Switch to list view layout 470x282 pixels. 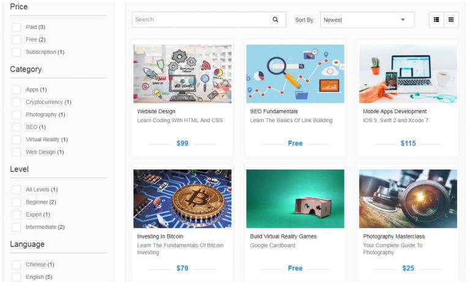click(436, 20)
